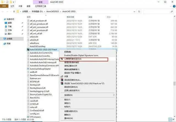Click AutoCAD2023 in the address breadcrumb

[x=53, y=11]
